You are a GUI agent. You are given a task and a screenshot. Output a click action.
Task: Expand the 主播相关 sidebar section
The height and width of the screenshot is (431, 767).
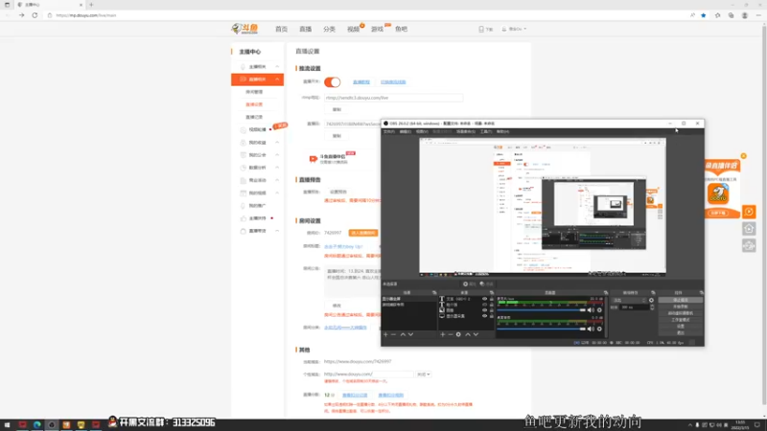[x=277, y=66]
